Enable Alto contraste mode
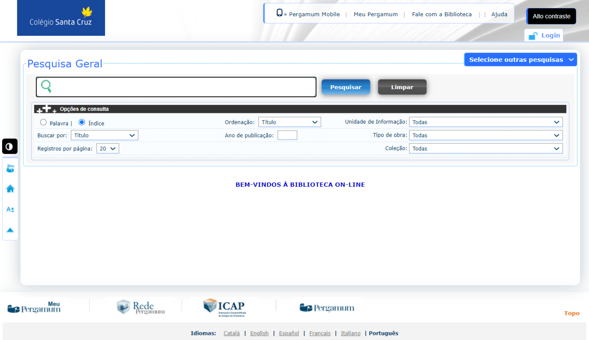The height and width of the screenshot is (340, 589). (x=551, y=16)
